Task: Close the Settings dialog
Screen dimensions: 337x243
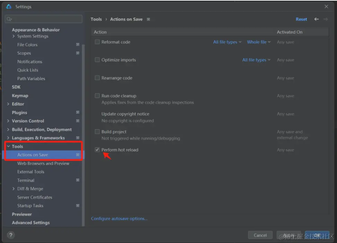Action: [x=326, y=7]
